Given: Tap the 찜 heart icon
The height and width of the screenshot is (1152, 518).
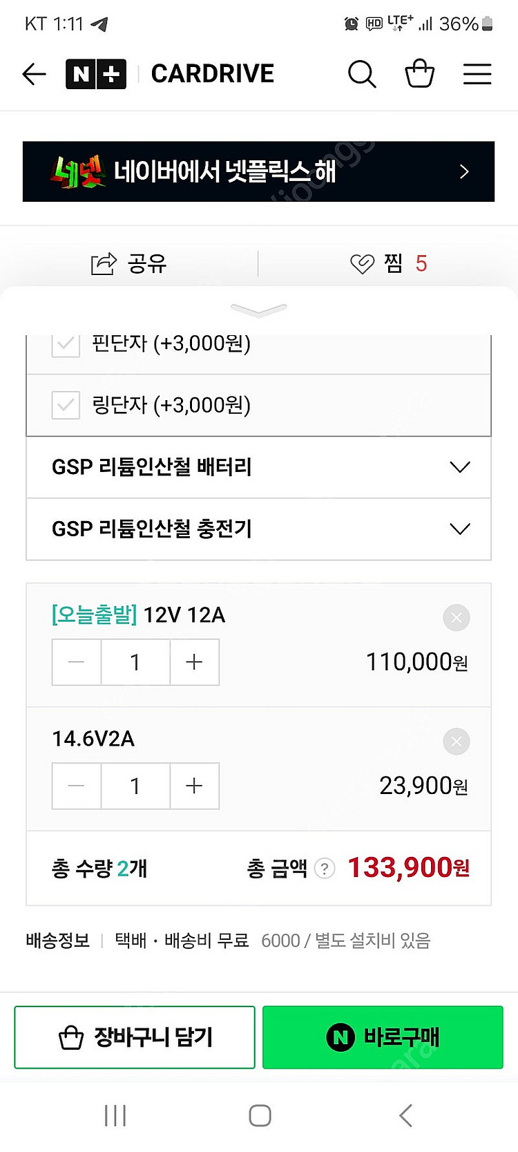Looking at the screenshot, I should (363, 263).
